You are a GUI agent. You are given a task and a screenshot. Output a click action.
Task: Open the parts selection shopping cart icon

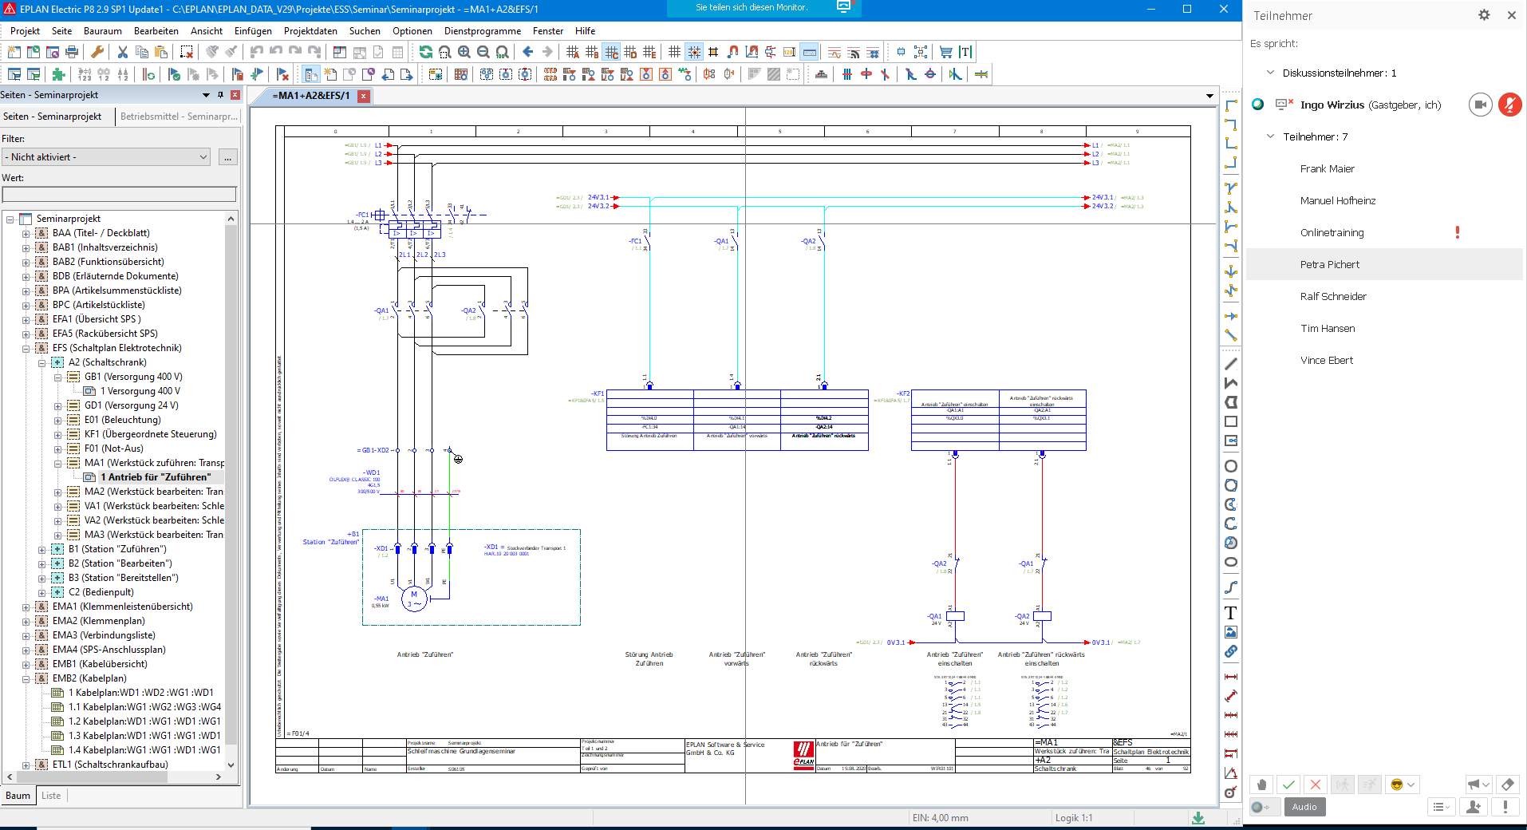pyautogui.click(x=945, y=50)
